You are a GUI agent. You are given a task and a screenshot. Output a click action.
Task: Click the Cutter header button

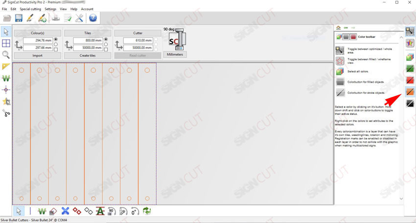(138, 33)
